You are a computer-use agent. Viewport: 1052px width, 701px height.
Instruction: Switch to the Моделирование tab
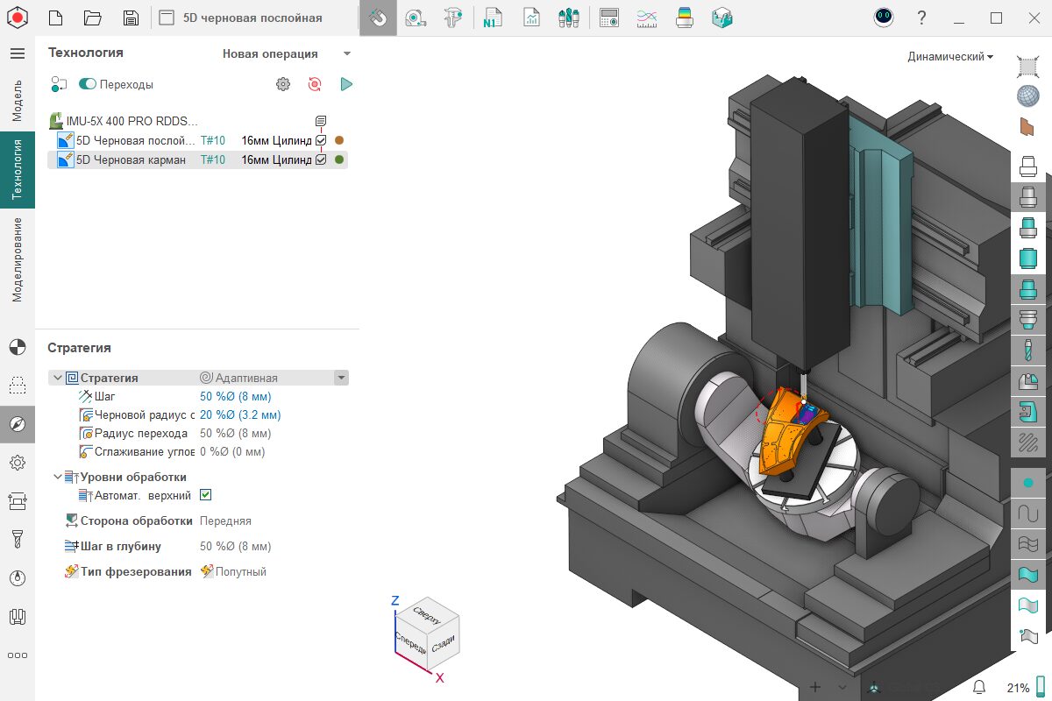point(17,259)
